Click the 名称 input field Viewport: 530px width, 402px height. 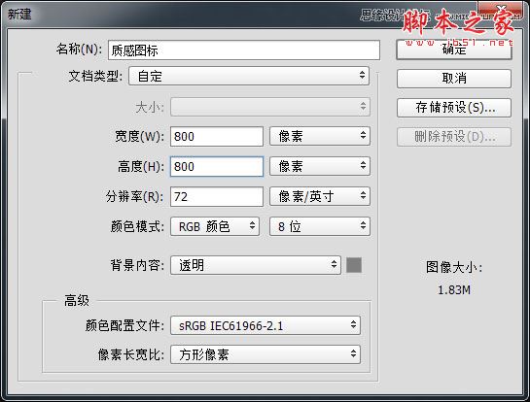tap(244, 50)
